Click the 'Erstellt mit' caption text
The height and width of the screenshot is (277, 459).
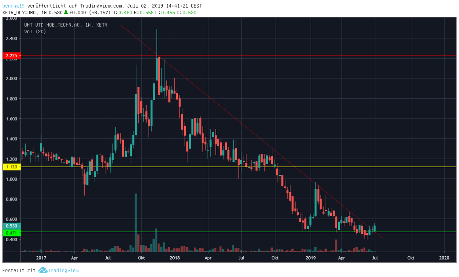coord(19,270)
